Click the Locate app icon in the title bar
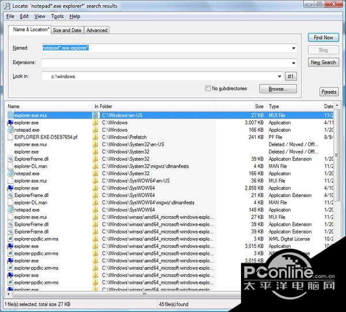 7,6
